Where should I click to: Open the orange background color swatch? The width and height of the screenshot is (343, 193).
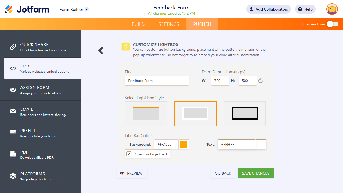pos(184,144)
